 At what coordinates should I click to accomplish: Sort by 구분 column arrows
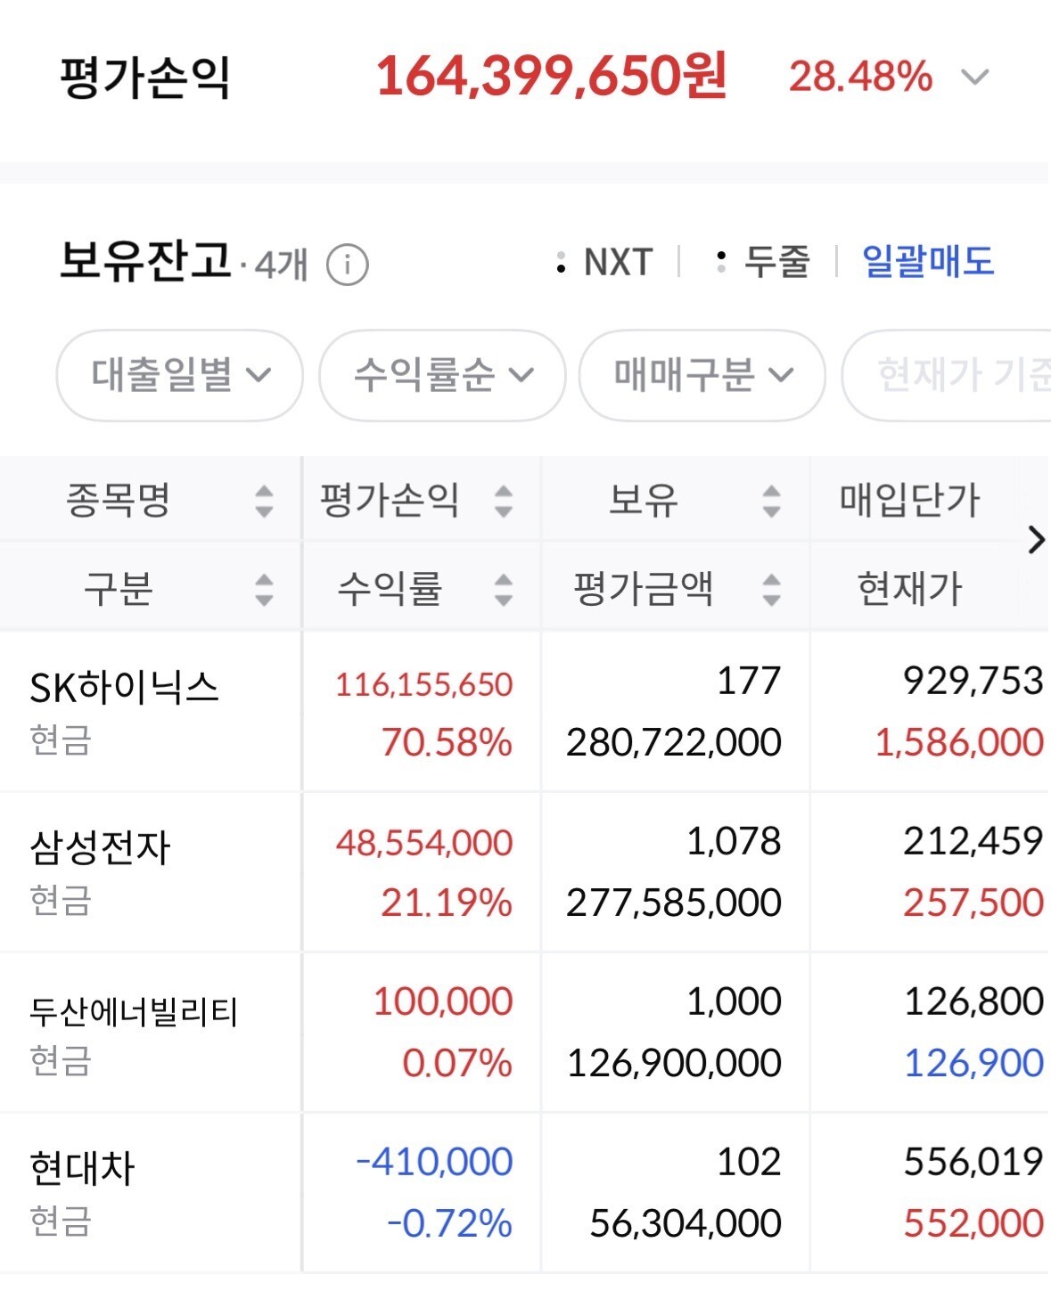[264, 590]
